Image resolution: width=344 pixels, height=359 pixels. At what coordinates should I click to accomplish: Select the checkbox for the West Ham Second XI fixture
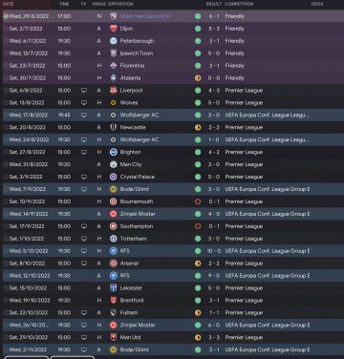tap(6, 16)
